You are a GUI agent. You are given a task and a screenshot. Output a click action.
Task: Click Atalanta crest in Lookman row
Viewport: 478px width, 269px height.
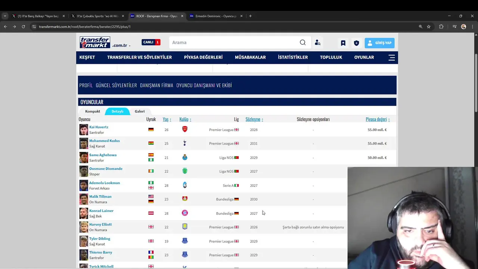(x=184, y=185)
